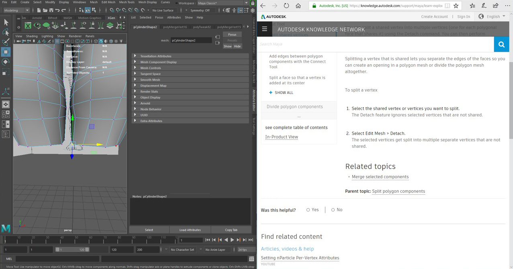Select the Lasso tool in Maya toolbox
This screenshot has height=269, width=513.
coord(6,32)
